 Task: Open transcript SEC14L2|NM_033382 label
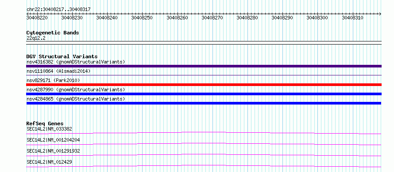point(49,129)
